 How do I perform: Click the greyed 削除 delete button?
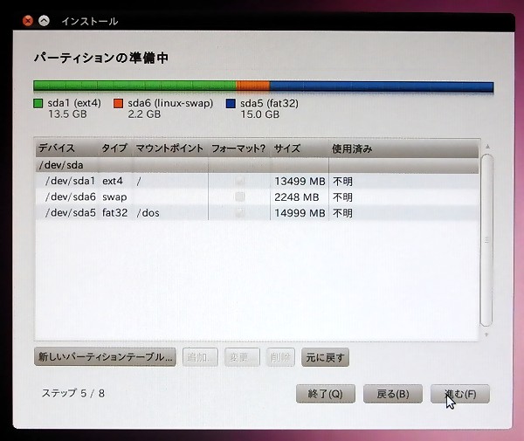click(x=280, y=357)
